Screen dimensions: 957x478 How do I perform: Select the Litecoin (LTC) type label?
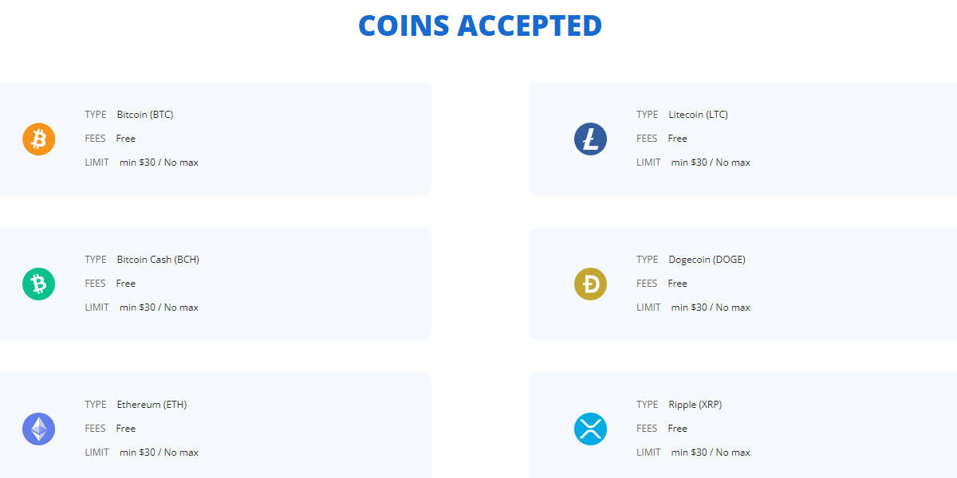698,115
